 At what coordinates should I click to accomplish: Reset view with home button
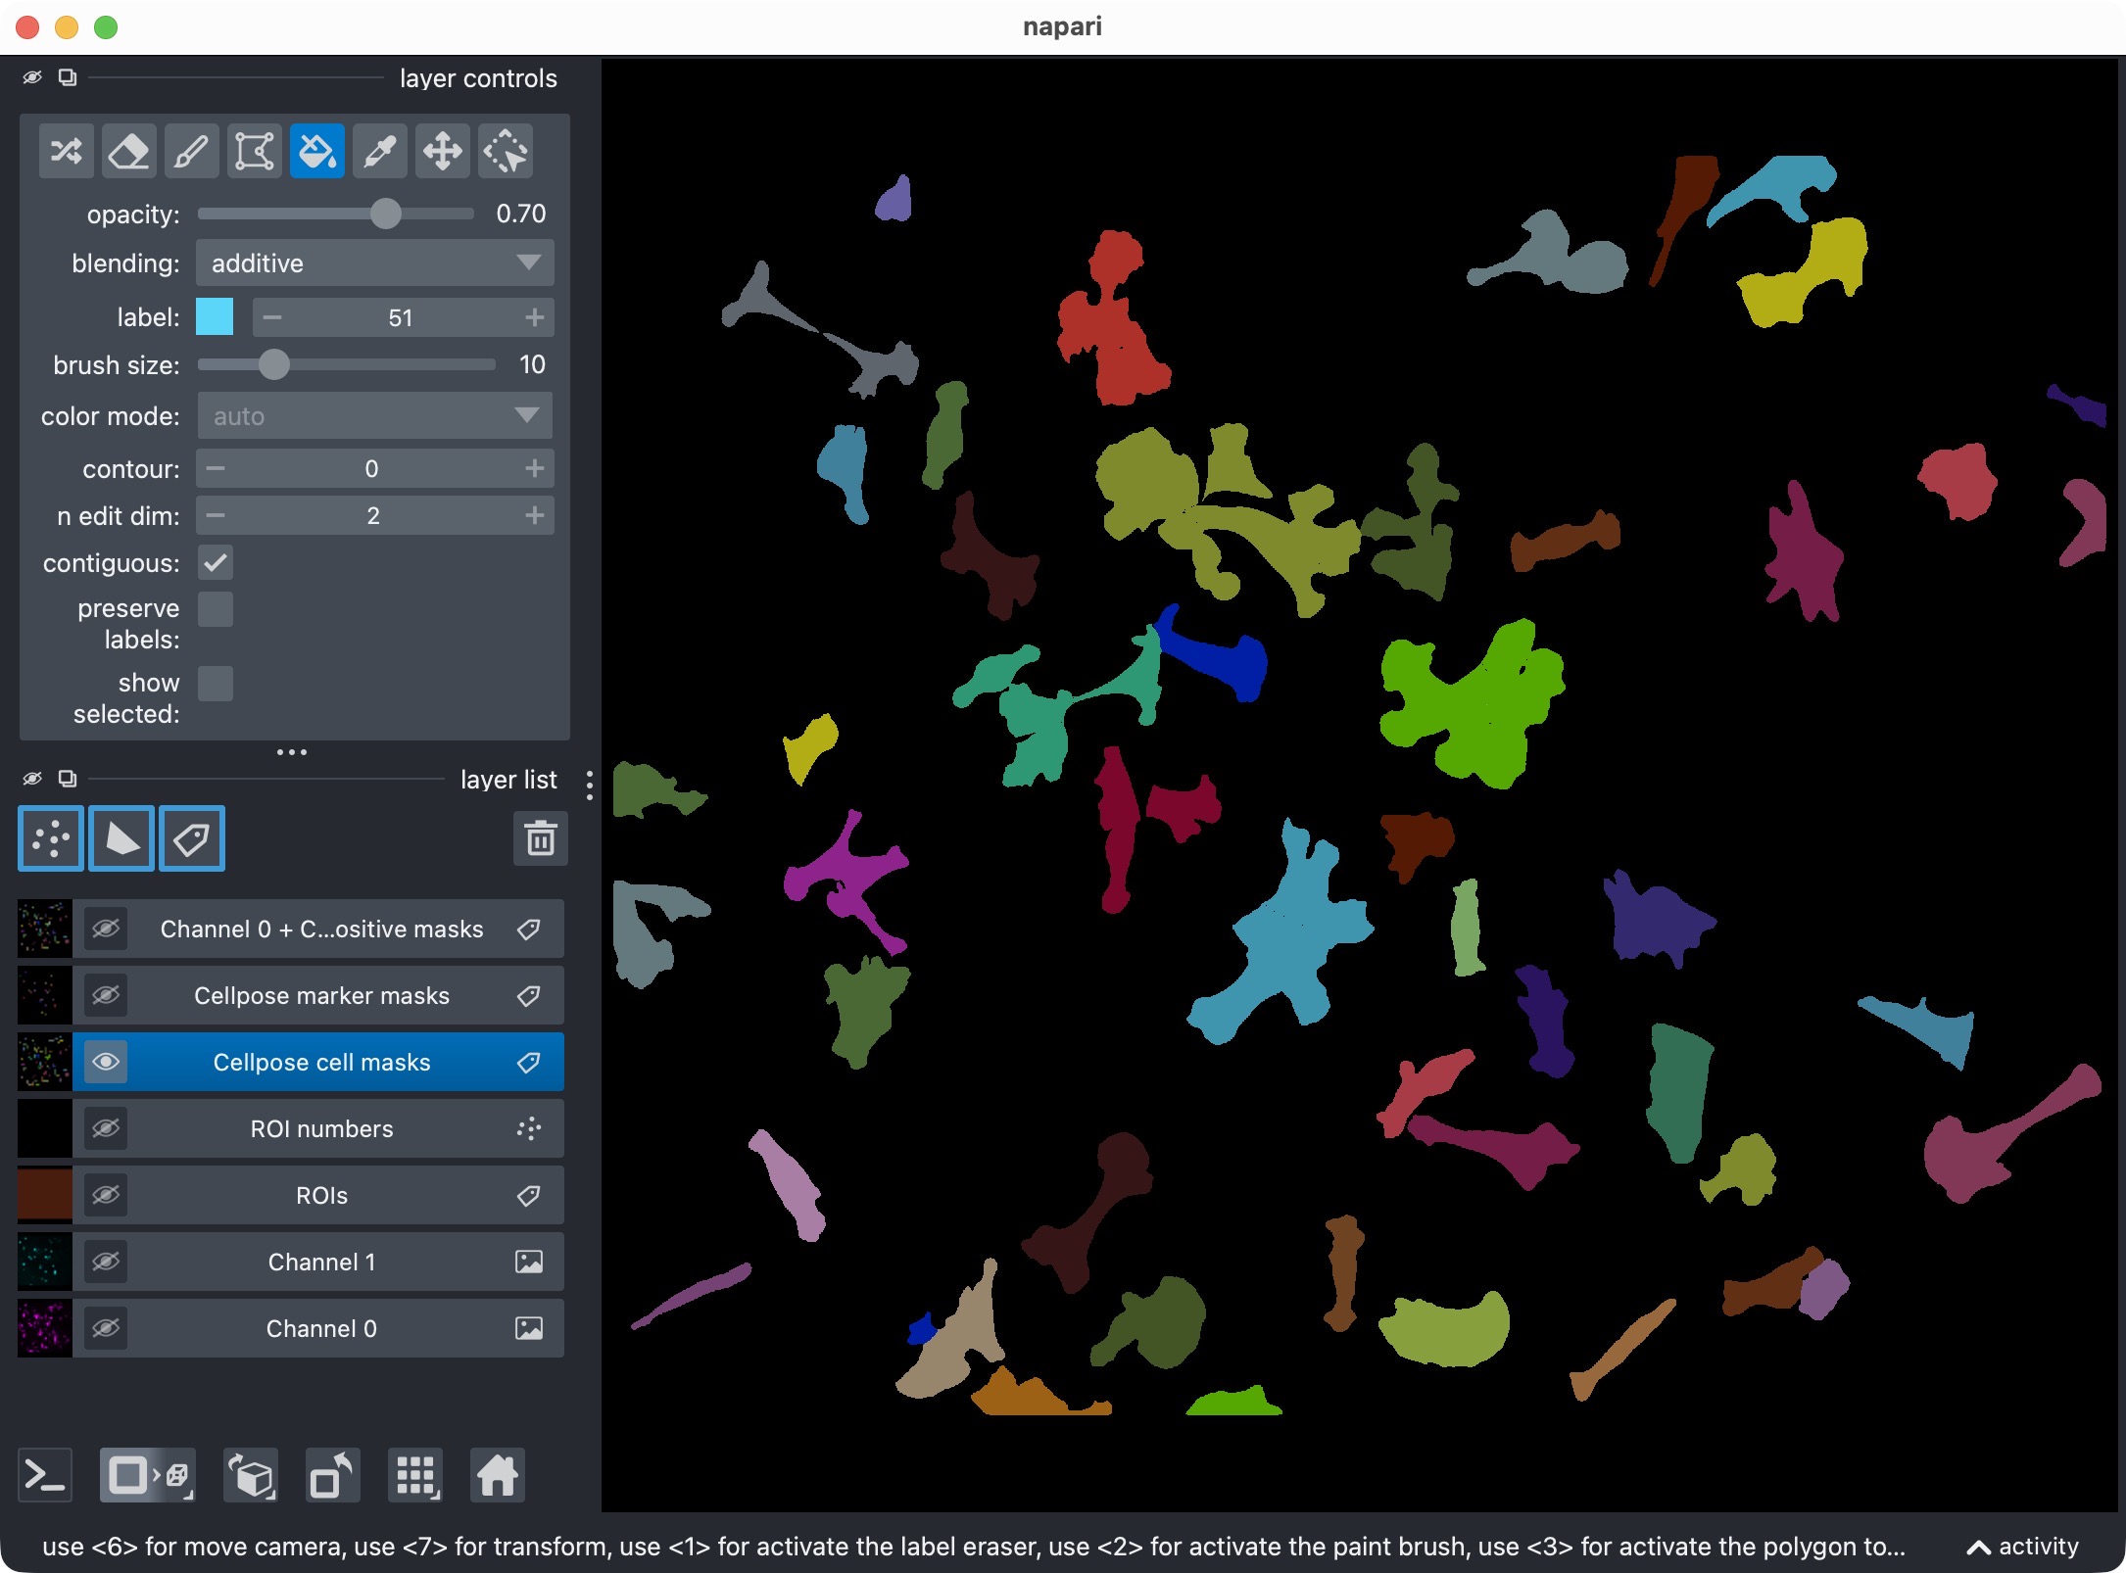point(498,1475)
